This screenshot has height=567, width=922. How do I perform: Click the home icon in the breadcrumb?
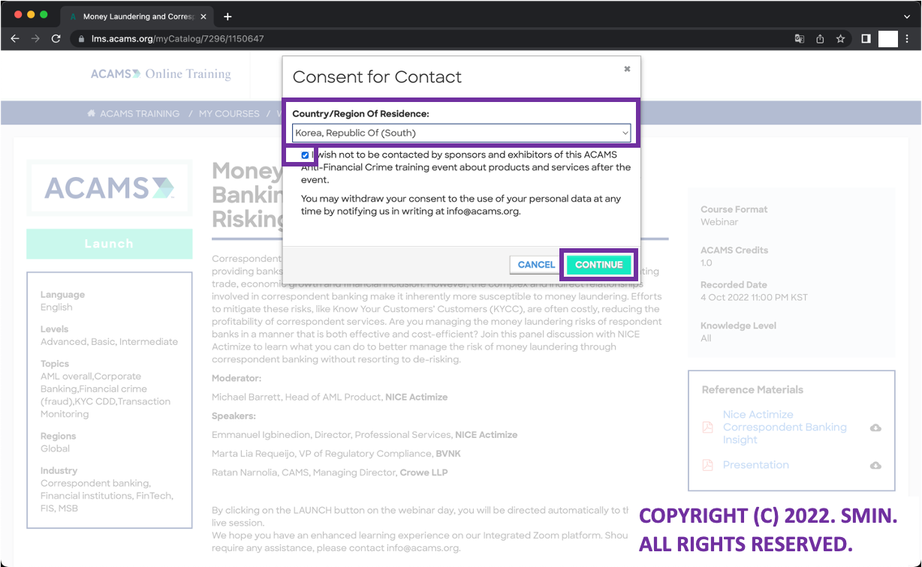pyautogui.click(x=92, y=114)
